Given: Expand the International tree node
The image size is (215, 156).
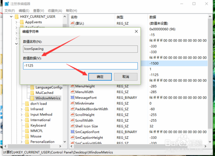Looking at the screenshot, I should point(21,120).
